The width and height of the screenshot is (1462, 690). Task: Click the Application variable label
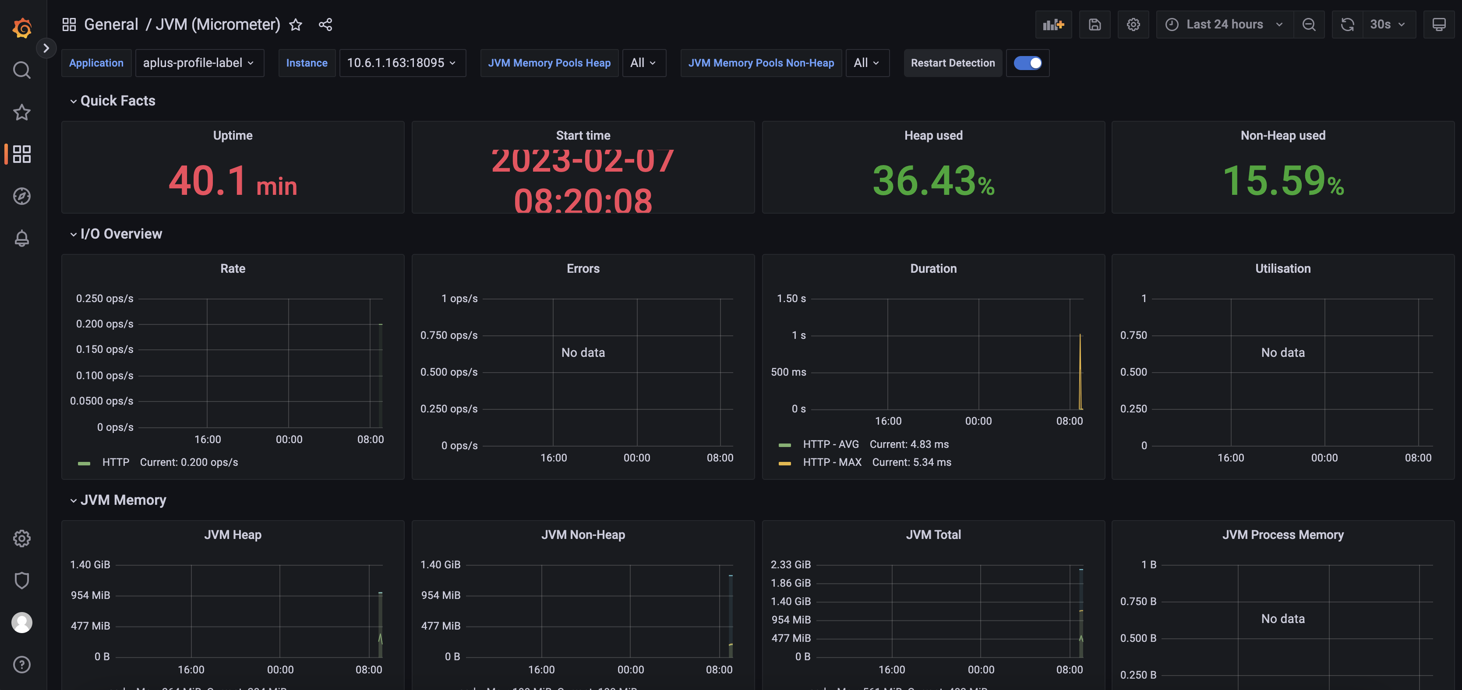click(96, 63)
